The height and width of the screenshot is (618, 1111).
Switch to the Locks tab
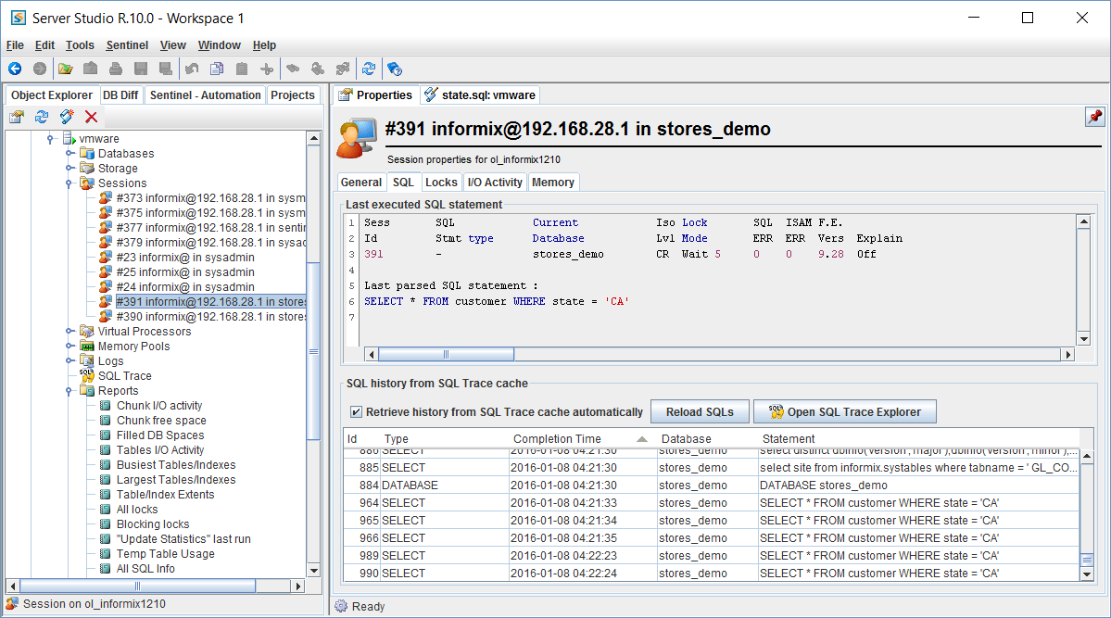441,183
